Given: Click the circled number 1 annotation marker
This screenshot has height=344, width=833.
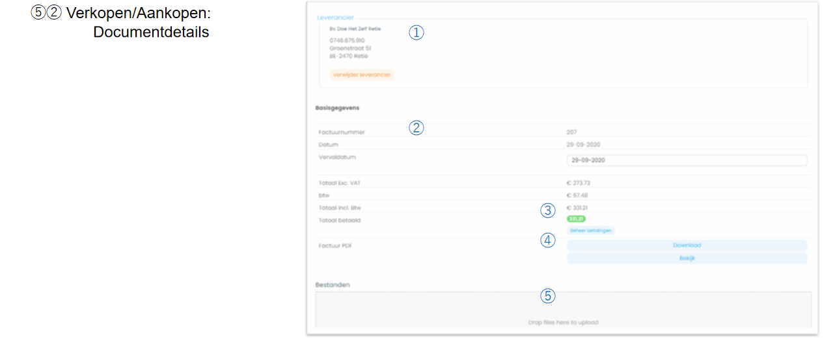Looking at the screenshot, I should point(416,32).
